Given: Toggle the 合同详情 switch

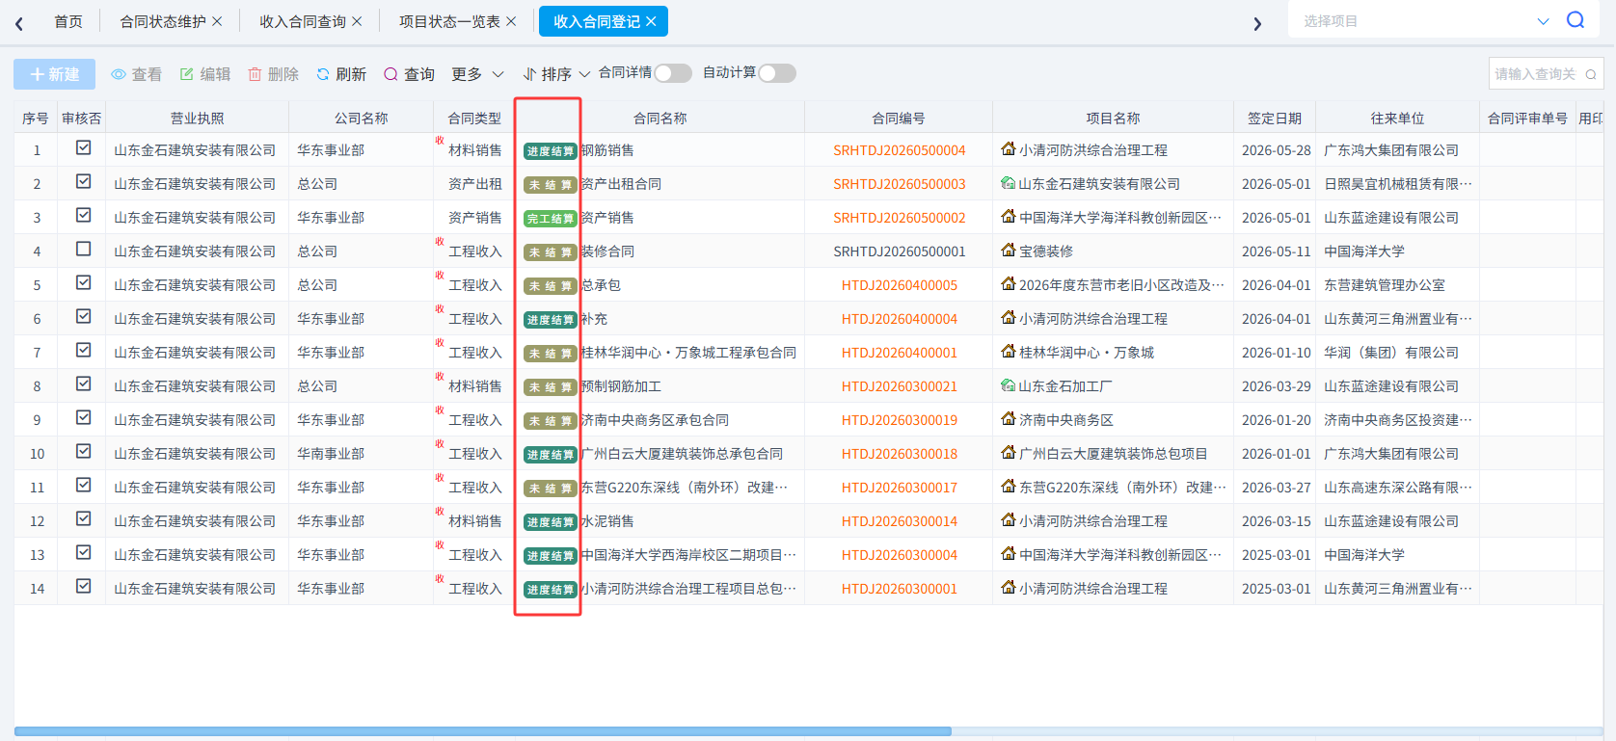Looking at the screenshot, I should point(673,73).
